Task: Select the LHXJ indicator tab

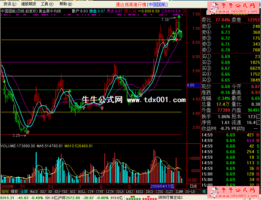Action: coord(129,192)
